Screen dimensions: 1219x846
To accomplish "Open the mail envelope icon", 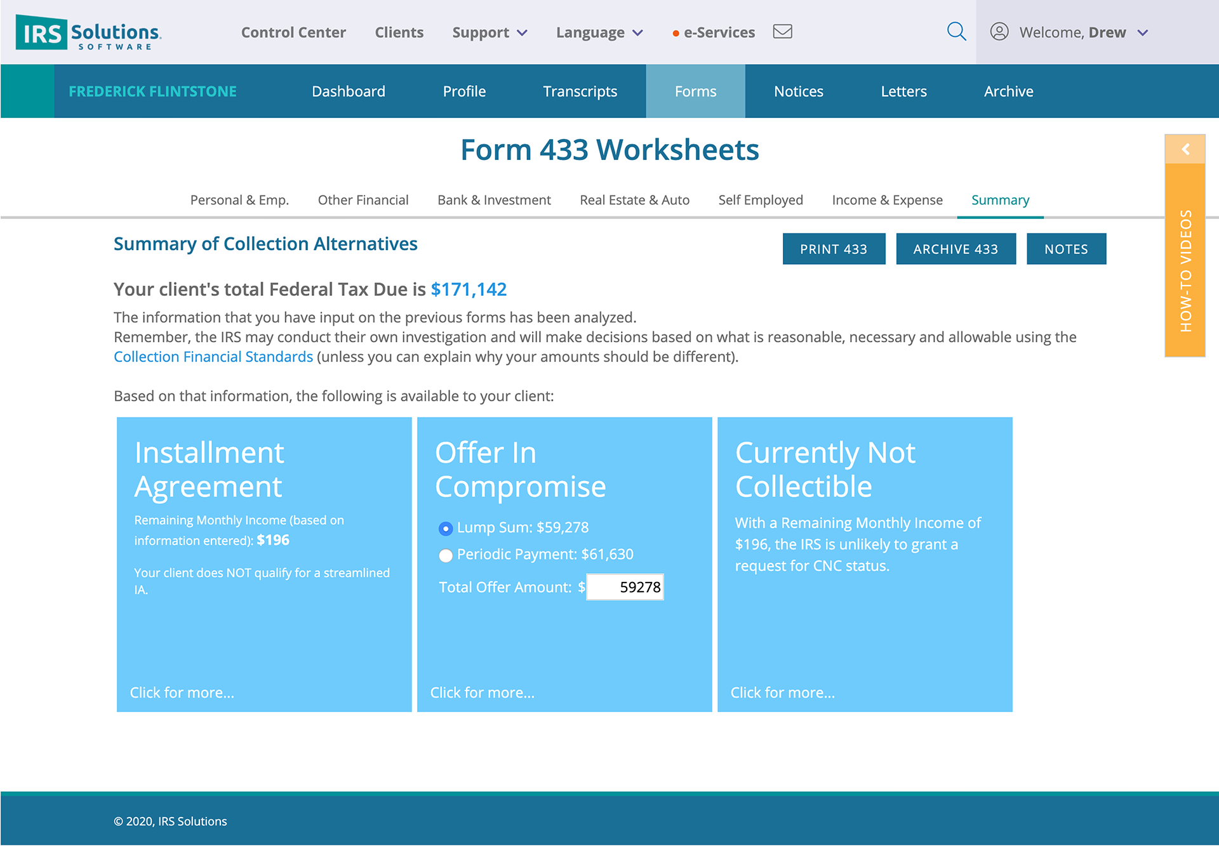I will 782,32.
